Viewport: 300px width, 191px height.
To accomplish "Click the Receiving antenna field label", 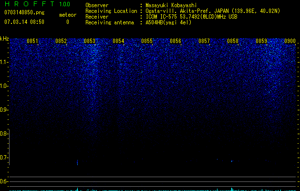I will click(110, 22).
